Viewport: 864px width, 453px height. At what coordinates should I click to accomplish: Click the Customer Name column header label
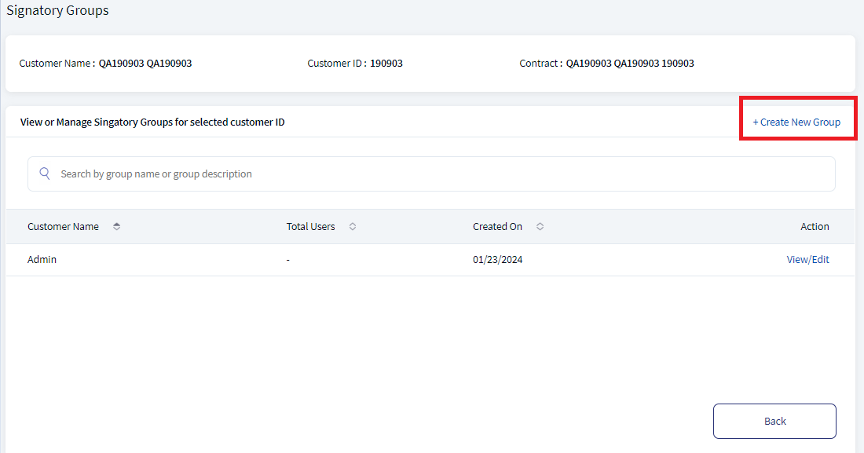pos(64,226)
